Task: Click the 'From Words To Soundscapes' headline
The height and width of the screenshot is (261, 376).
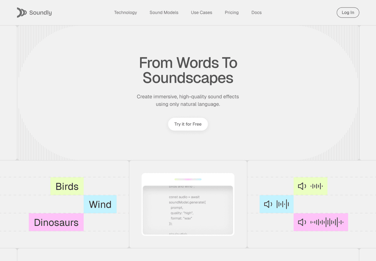Action: [x=188, y=70]
